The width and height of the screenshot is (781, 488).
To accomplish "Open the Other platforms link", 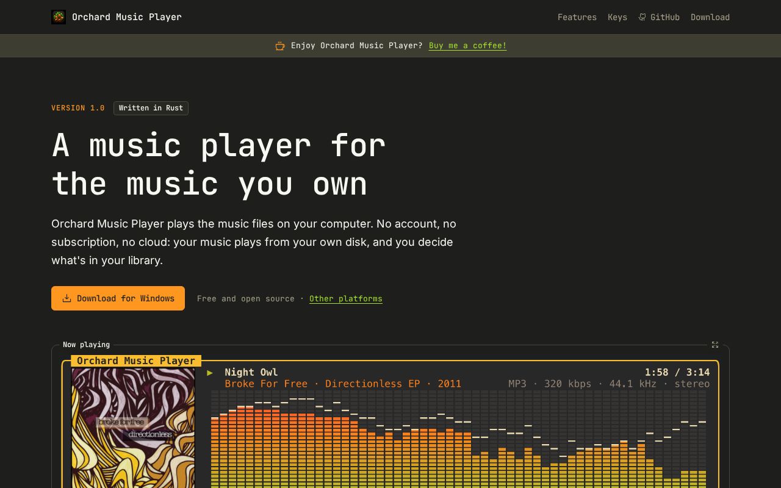I will [346, 298].
